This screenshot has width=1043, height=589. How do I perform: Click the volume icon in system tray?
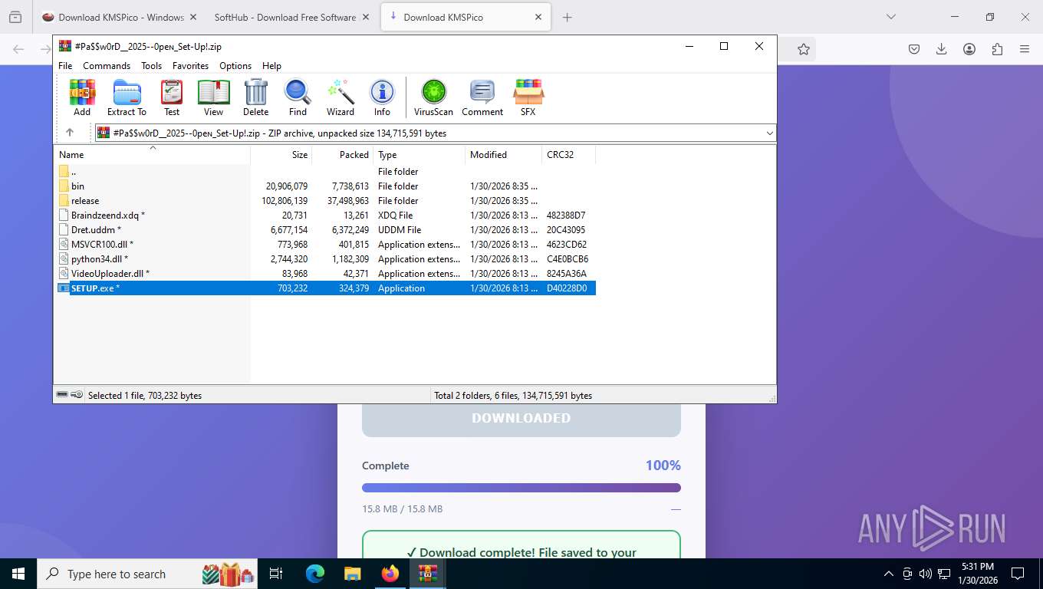tap(925, 574)
